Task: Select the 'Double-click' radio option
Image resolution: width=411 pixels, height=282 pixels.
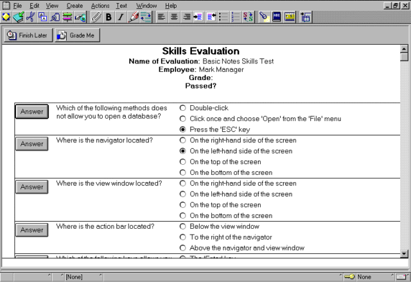Action: tap(182, 108)
